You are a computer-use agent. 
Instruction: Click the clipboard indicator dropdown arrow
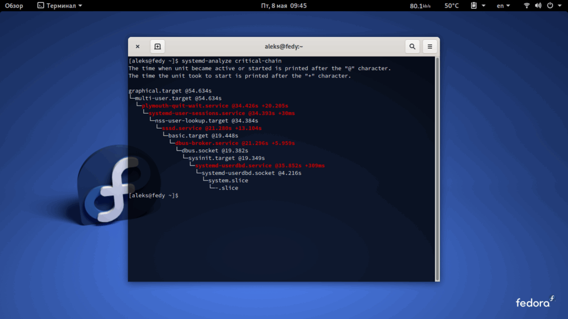(483, 6)
